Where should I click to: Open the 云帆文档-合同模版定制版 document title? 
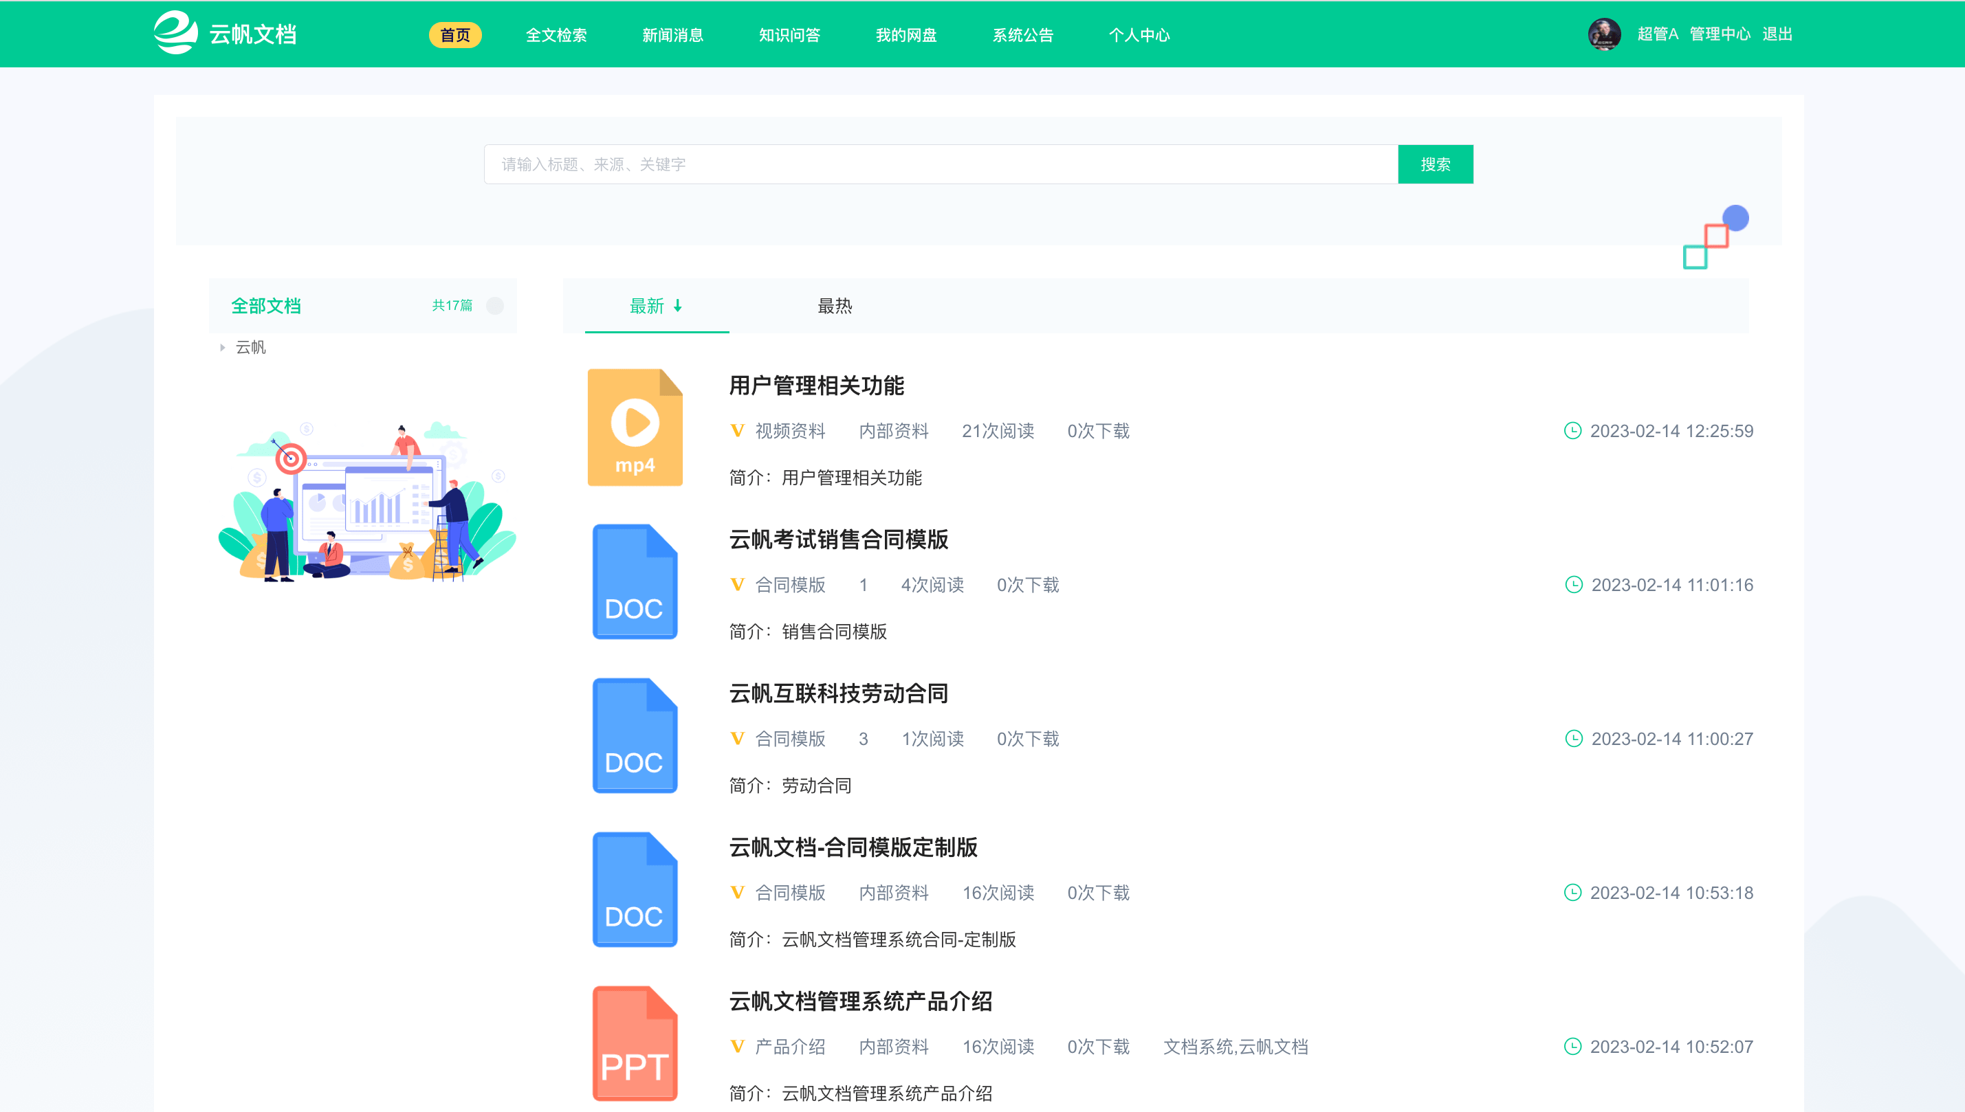[x=853, y=848]
